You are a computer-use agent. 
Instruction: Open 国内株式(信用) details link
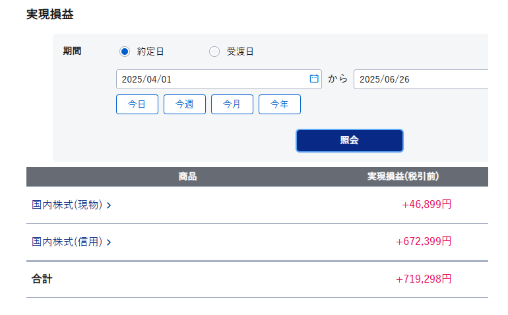(67, 242)
